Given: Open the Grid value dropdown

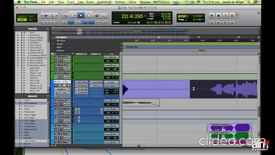Looking at the screenshot, I should pyautogui.click(x=203, y=16).
